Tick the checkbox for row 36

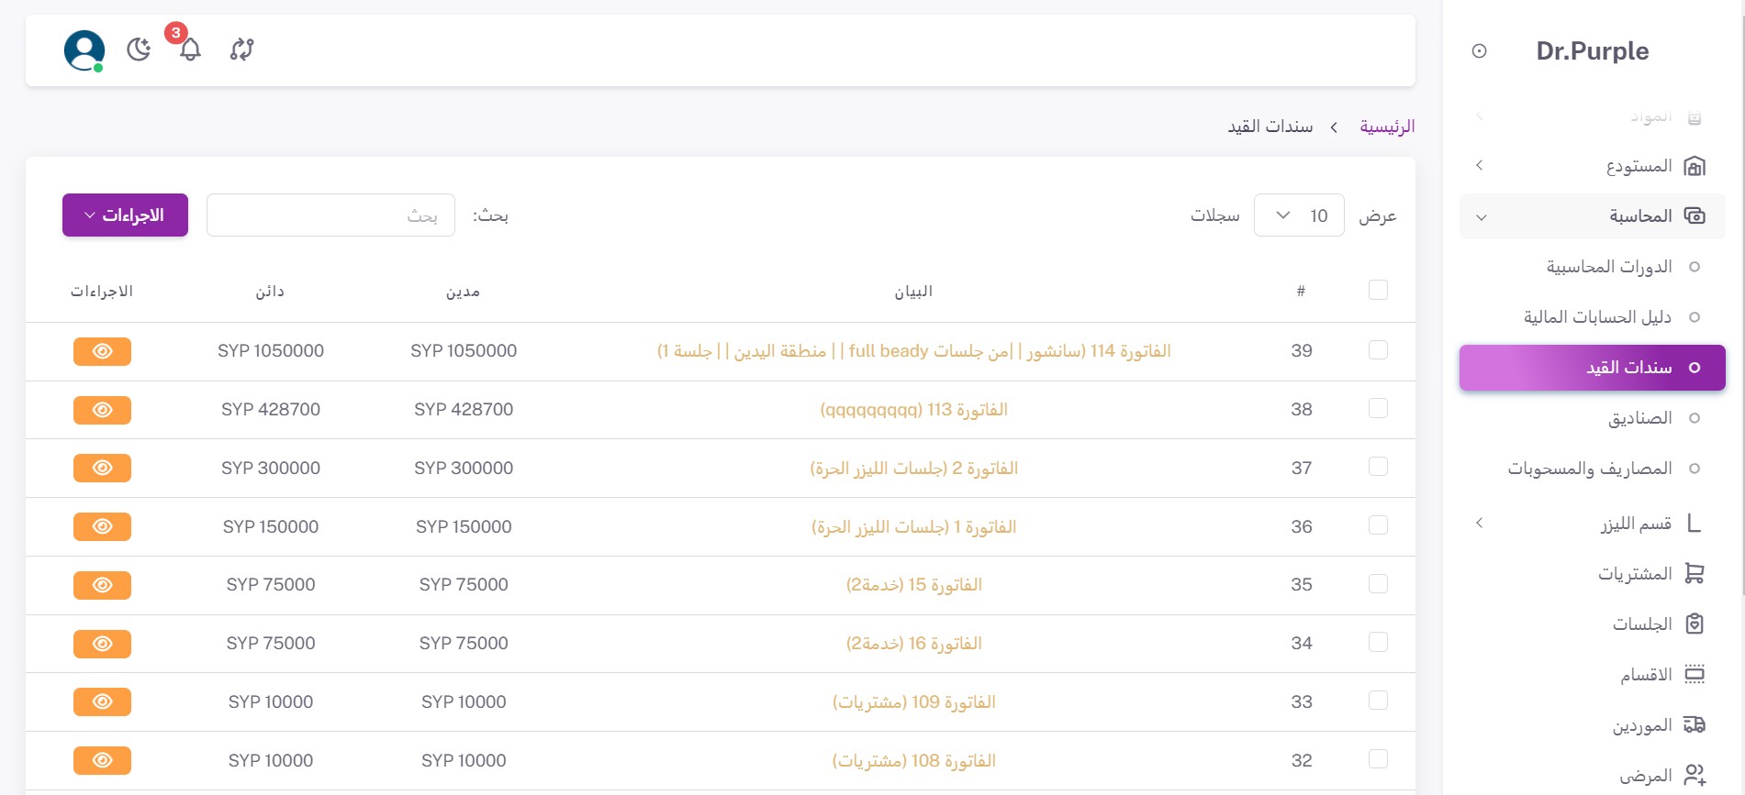coord(1378,525)
